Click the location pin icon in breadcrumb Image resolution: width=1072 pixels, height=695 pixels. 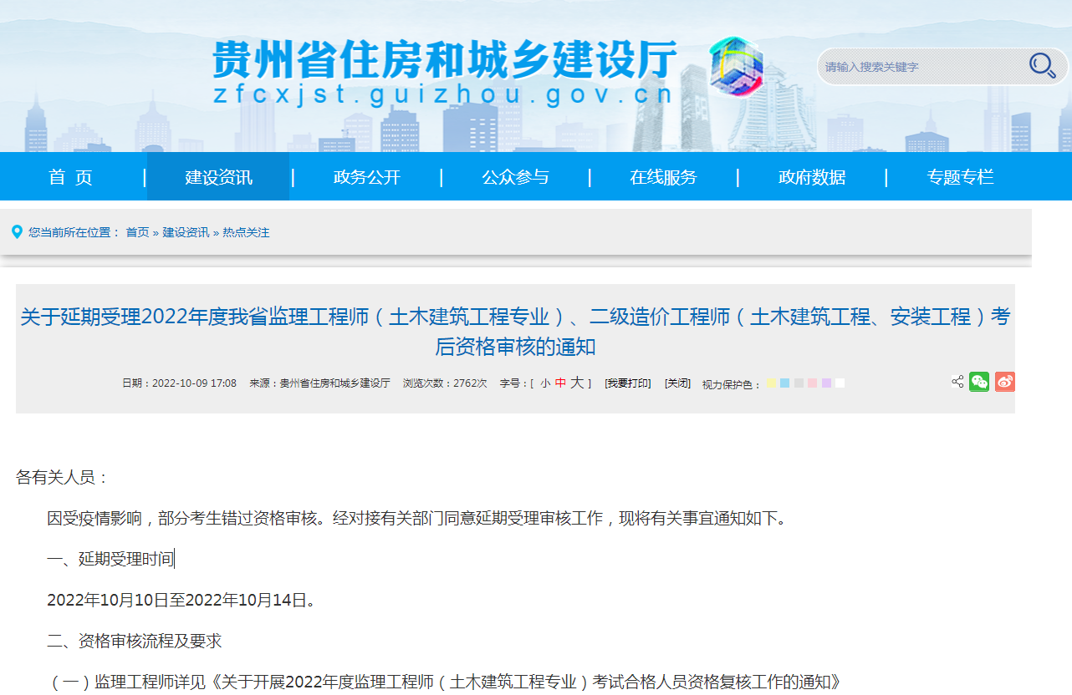(x=17, y=231)
